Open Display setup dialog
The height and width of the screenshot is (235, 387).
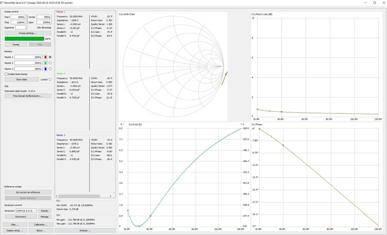(x=15, y=230)
